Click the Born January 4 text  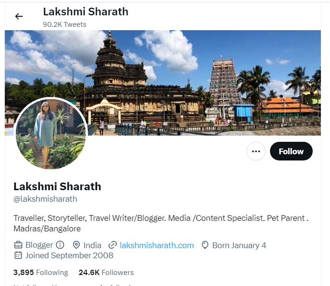click(239, 245)
